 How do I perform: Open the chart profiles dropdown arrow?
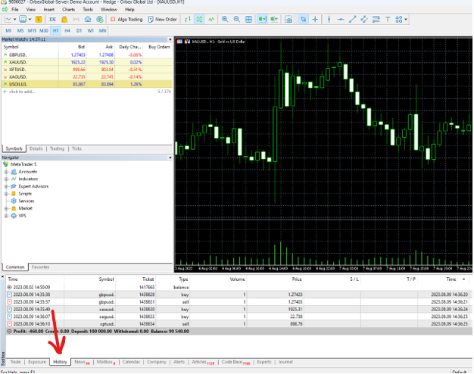click(30, 20)
